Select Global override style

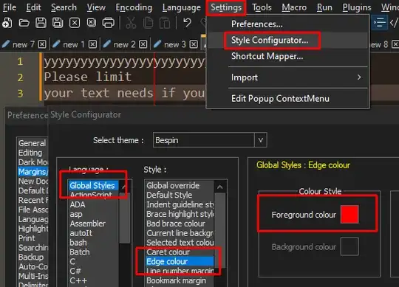click(180, 185)
